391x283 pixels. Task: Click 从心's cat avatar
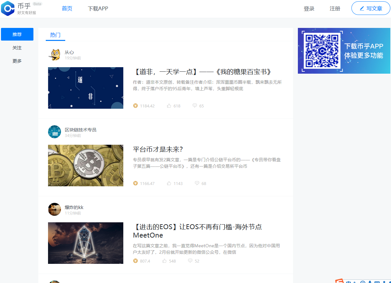55,55
